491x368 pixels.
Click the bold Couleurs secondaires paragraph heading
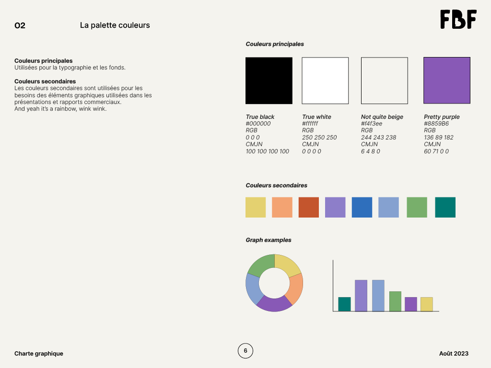[45, 81]
